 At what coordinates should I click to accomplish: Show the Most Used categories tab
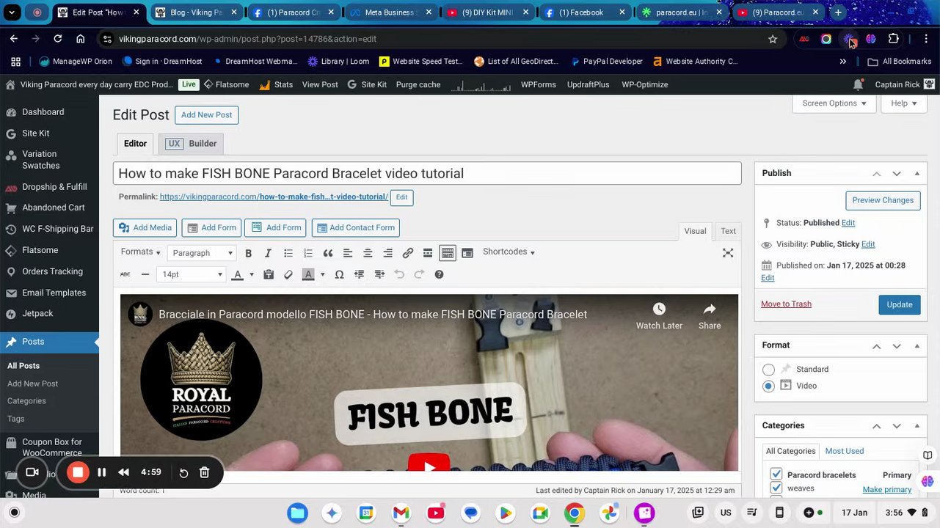(844, 451)
